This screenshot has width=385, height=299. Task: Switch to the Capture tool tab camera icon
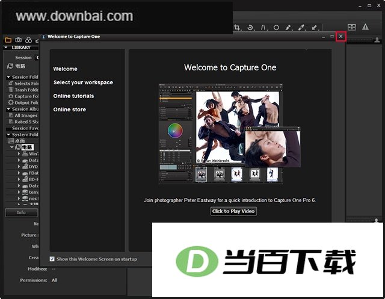19,40
